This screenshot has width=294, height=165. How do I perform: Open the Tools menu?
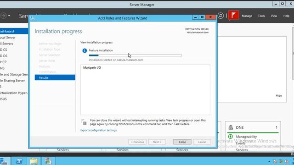point(261,16)
